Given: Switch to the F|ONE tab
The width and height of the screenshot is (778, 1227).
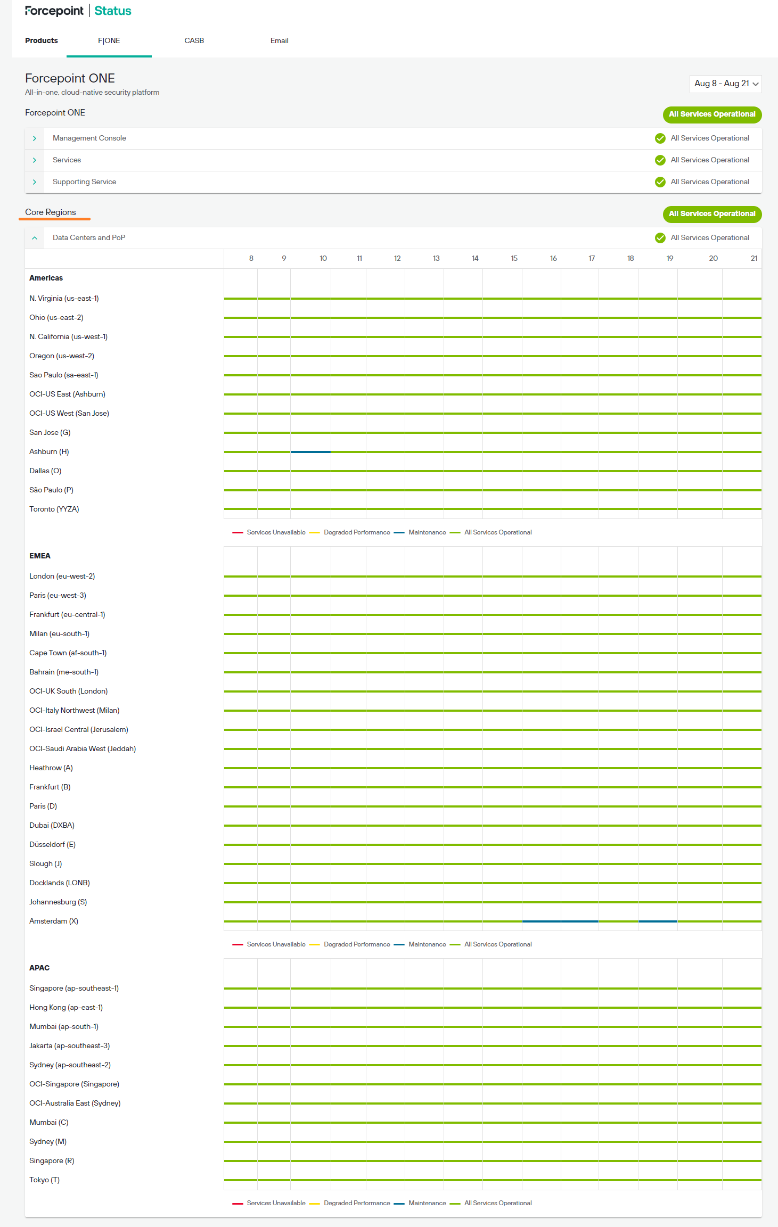Looking at the screenshot, I should 109,41.
